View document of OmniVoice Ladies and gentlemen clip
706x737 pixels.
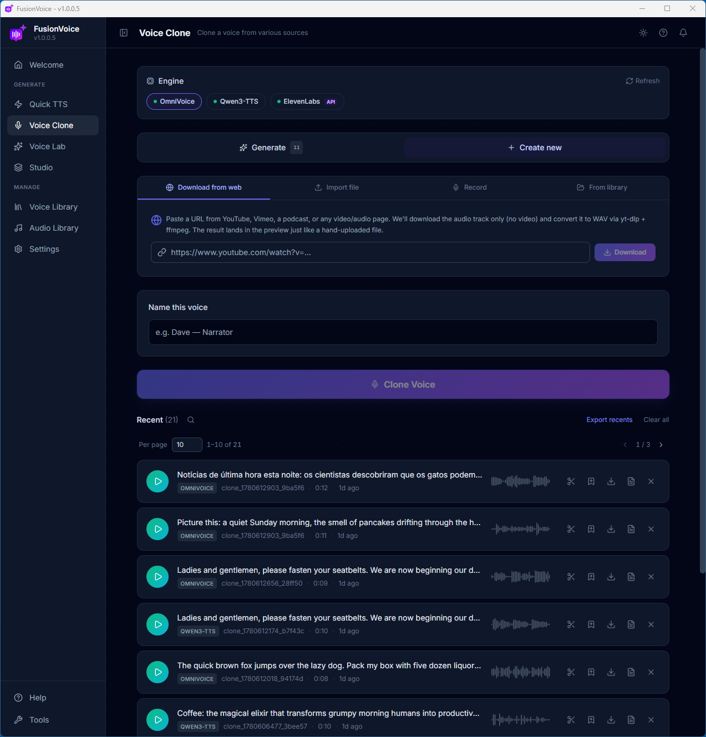coord(631,577)
